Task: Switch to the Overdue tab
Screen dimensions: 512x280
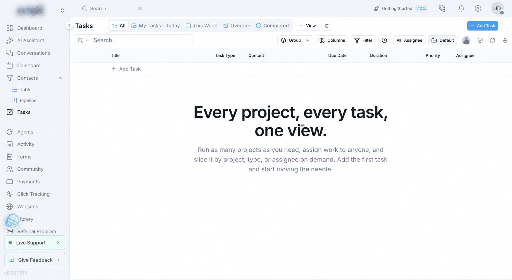Action: click(x=237, y=26)
